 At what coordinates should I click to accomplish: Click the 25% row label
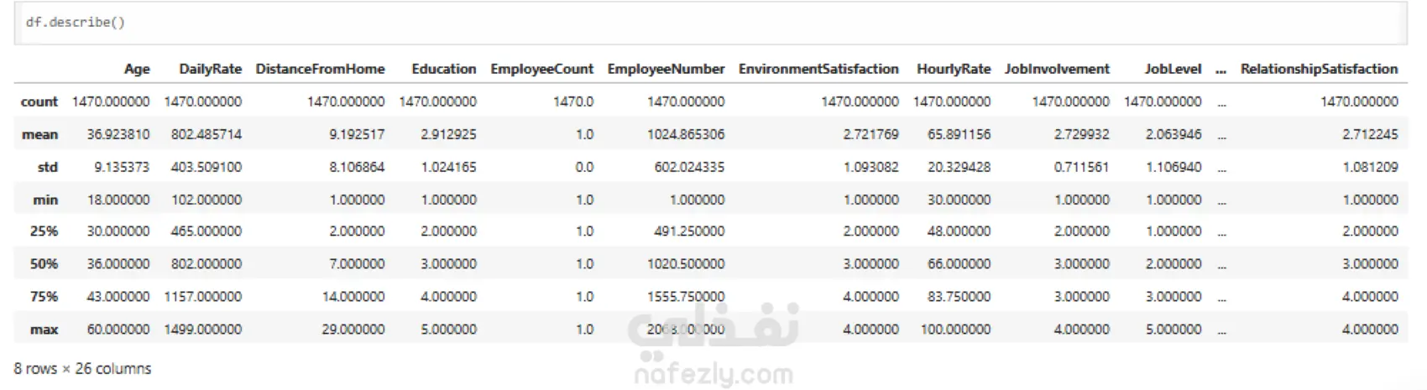point(44,231)
